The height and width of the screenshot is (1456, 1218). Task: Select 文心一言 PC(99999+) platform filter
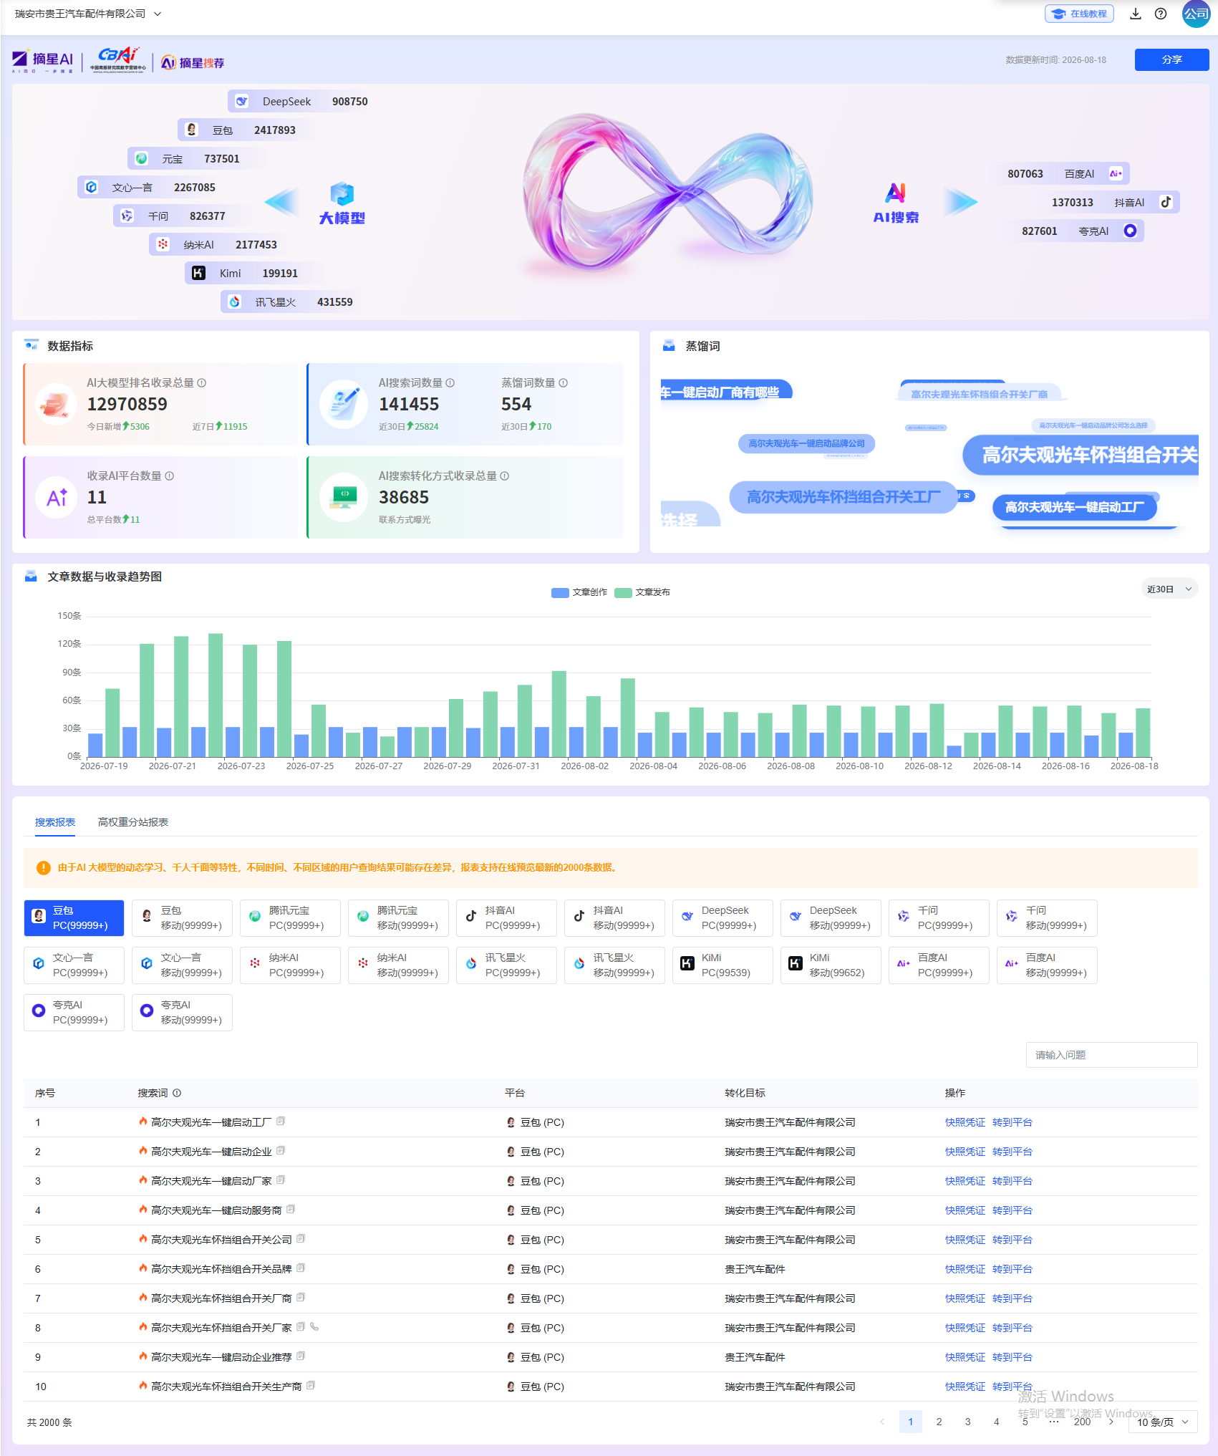[x=74, y=965]
